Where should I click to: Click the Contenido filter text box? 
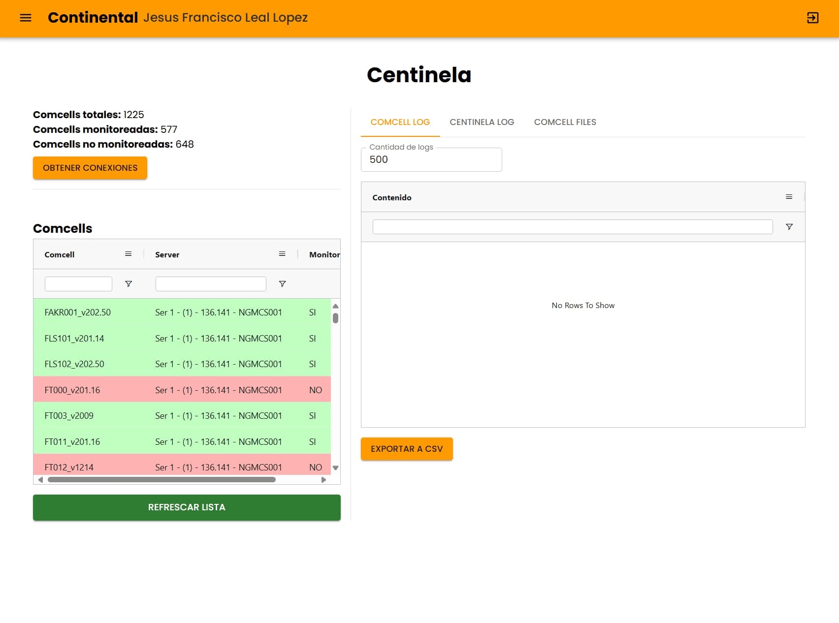pyautogui.click(x=572, y=227)
